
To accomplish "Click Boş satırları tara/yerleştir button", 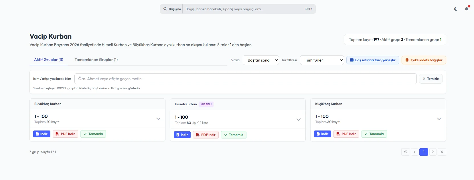I will [373, 60].
